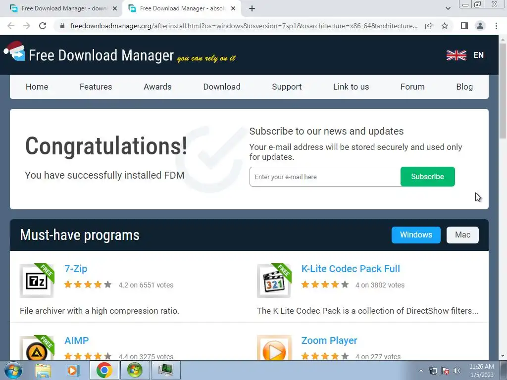Open the Chrome side panel icon

click(464, 26)
